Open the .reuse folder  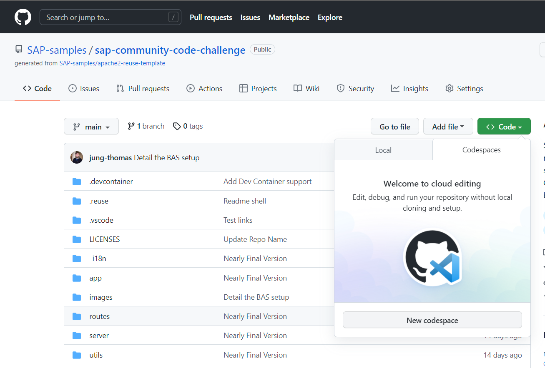[99, 201]
